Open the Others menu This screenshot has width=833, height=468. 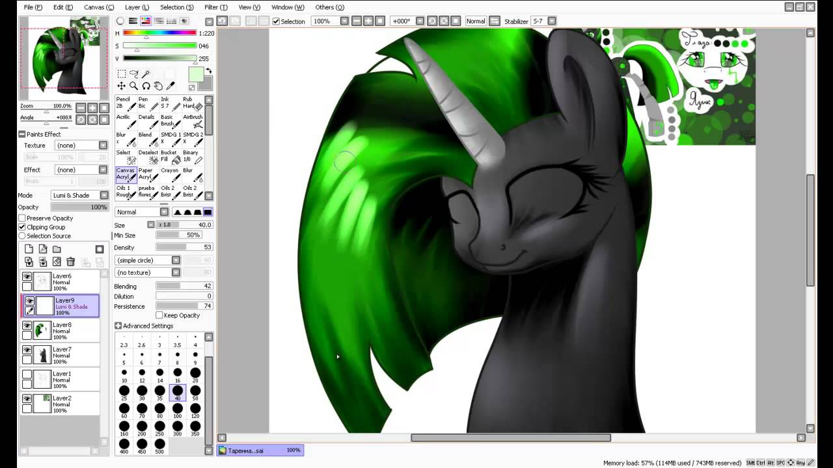(x=330, y=7)
